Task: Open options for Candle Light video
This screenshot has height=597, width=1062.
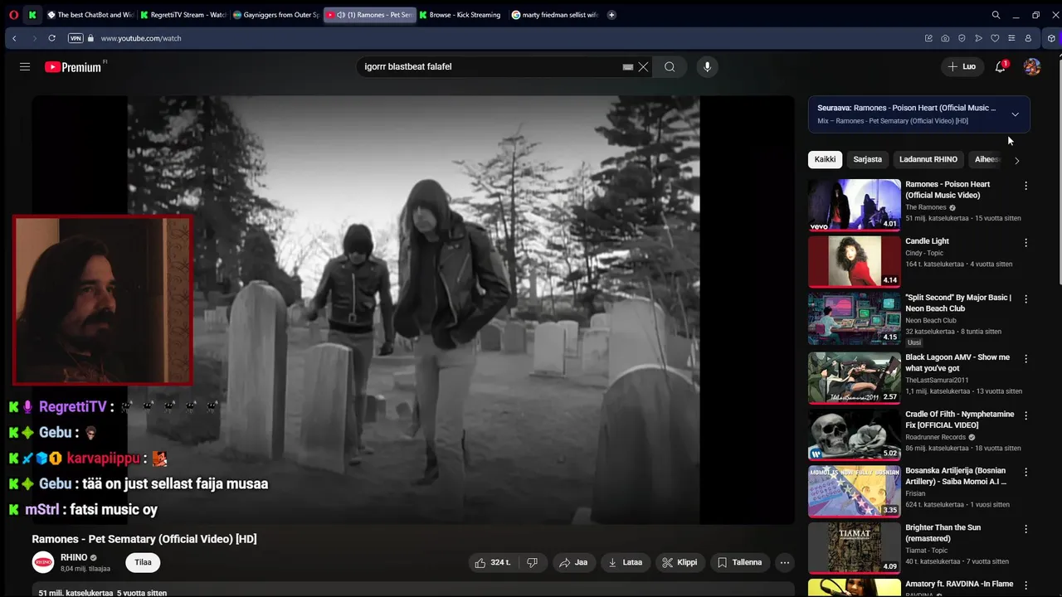Action: (x=1025, y=243)
